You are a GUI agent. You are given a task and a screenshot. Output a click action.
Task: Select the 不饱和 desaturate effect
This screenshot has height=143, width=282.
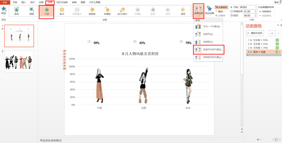pos(137,11)
